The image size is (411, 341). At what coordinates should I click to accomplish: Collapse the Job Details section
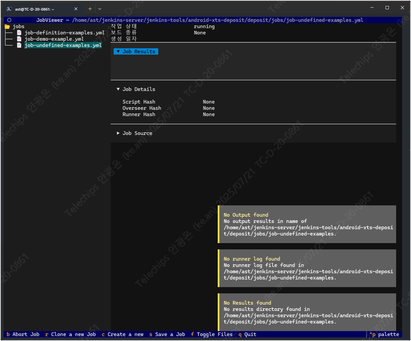136,89
